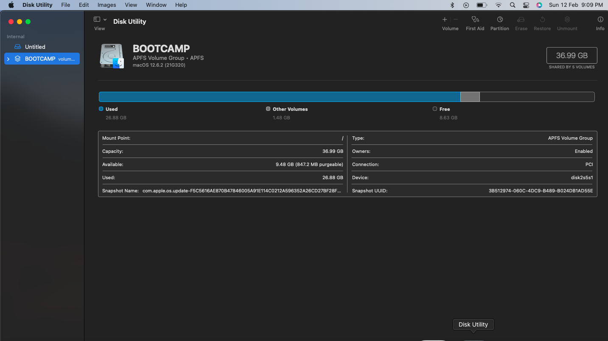Enable the Free space checkbox
Screen dimensions: 608x341
(434, 109)
